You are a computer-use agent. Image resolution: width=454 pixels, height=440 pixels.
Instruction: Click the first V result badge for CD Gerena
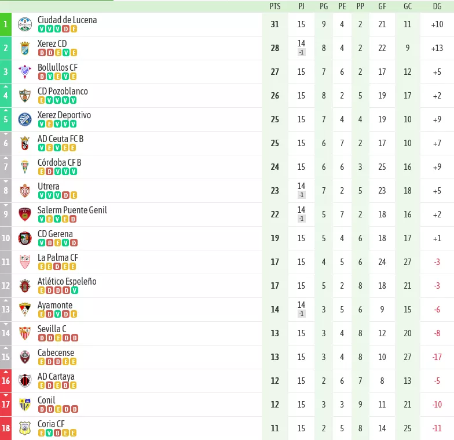tap(42, 243)
